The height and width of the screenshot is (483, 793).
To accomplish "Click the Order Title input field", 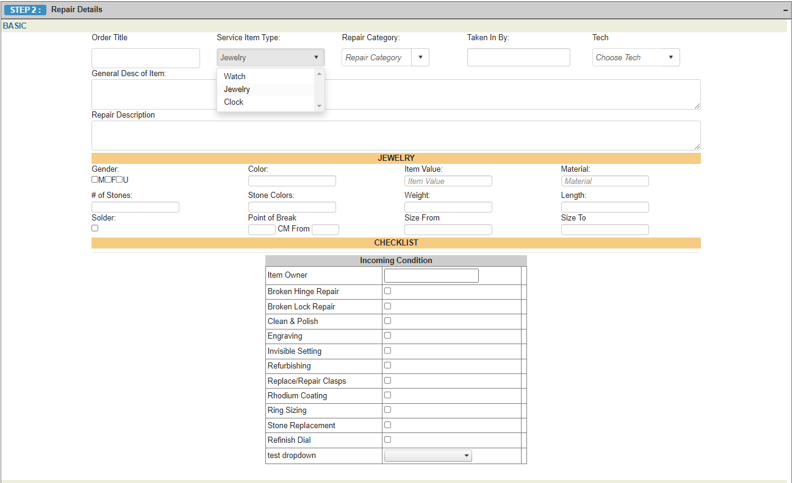I will click(146, 58).
